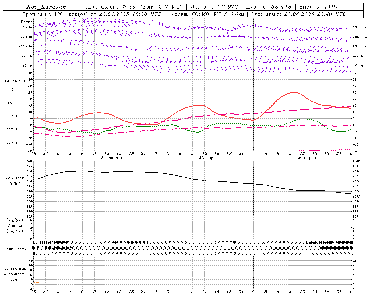The height and width of the screenshot is (294, 368).
Task: Click the 10 м wind level label on left
Action: 27,65
